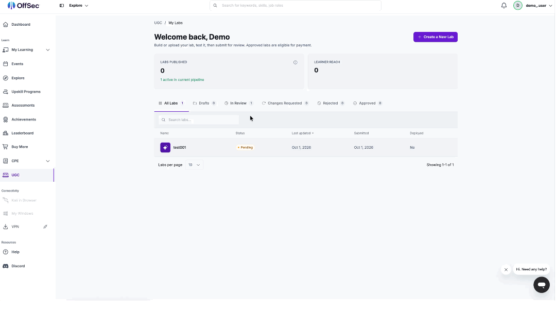Open the notifications bell
This screenshot has width=556, height=313.
(x=504, y=5)
